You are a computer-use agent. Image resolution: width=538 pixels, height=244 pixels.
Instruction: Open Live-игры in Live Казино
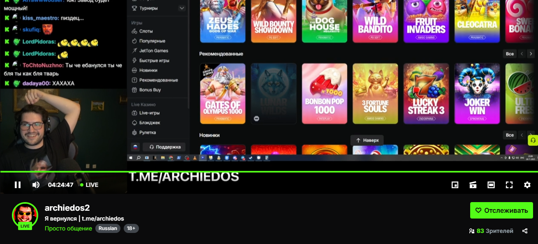pos(149,113)
